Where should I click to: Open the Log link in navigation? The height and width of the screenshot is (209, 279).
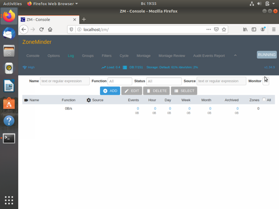[71, 56]
